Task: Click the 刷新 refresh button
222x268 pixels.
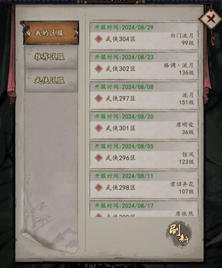Action: pos(179,234)
